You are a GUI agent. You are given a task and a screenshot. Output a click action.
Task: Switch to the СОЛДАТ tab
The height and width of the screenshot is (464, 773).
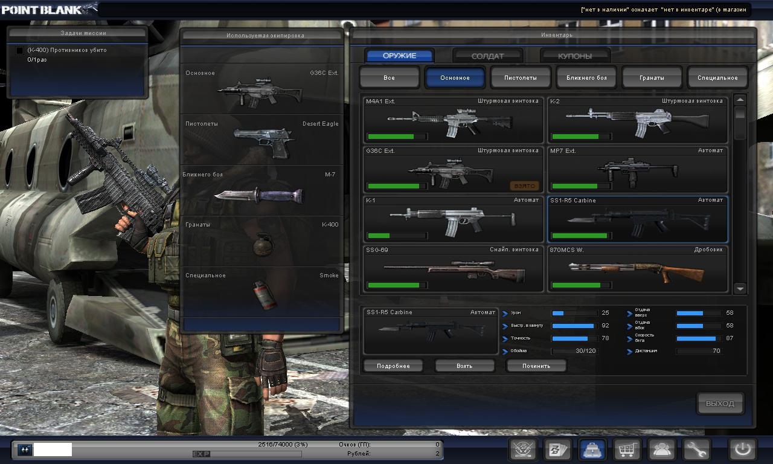(x=487, y=56)
